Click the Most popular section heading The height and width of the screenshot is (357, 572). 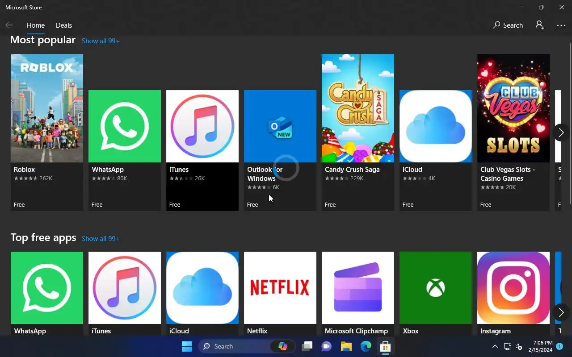click(x=43, y=40)
